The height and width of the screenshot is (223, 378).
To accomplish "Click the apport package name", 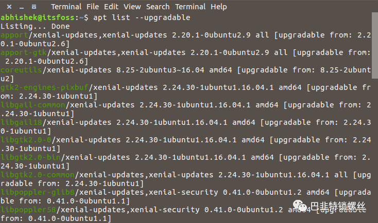I will coord(14,35).
